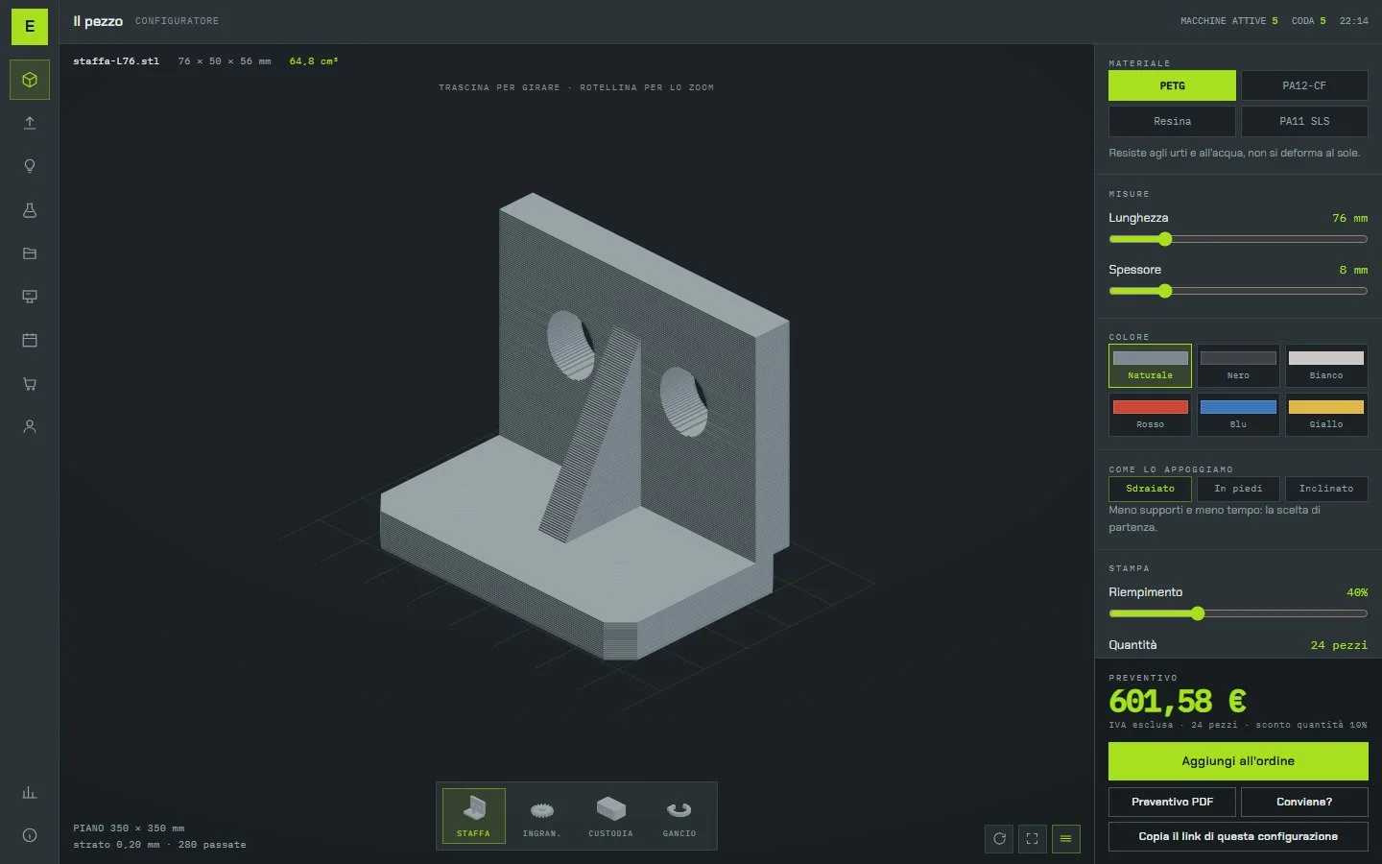
Task: Enter fullscreen viewer mode icon
Action: tap(1032, 839)
